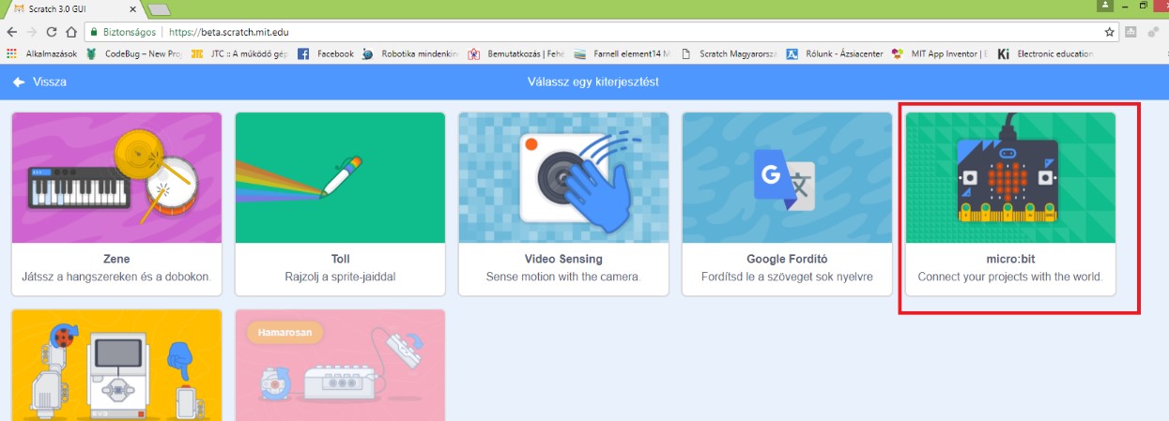1169x421 pixels.
Task: Go to browser home page icon
Action: (71, 32)
